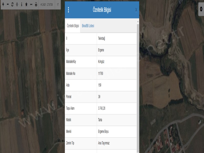Screen dimensions: 204x153
Task: Activate the info query tool icon
Action: click(22, 4)
